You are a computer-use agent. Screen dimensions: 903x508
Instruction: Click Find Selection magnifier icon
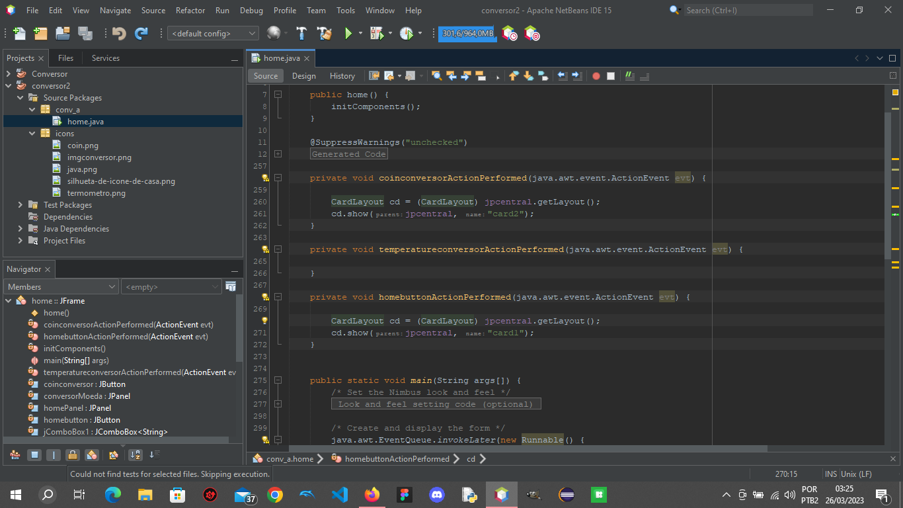tap(436, 76)
